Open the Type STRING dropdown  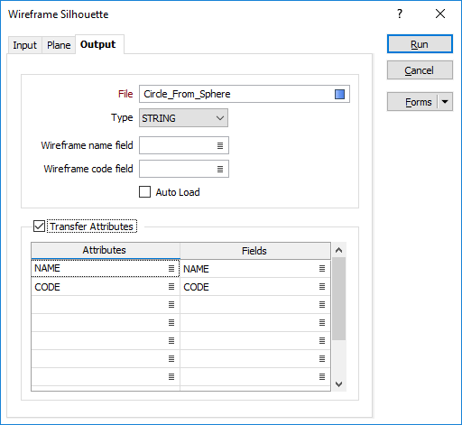pyautogui.click(x=183, y=118)
